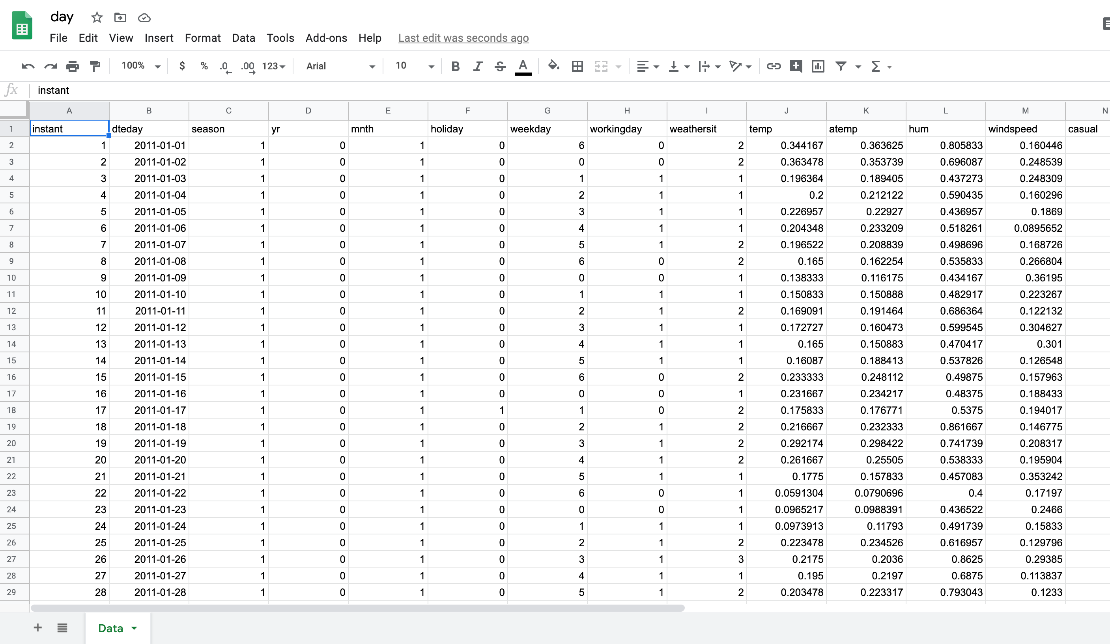Toggle italic formatting

[x=477, y=66]
